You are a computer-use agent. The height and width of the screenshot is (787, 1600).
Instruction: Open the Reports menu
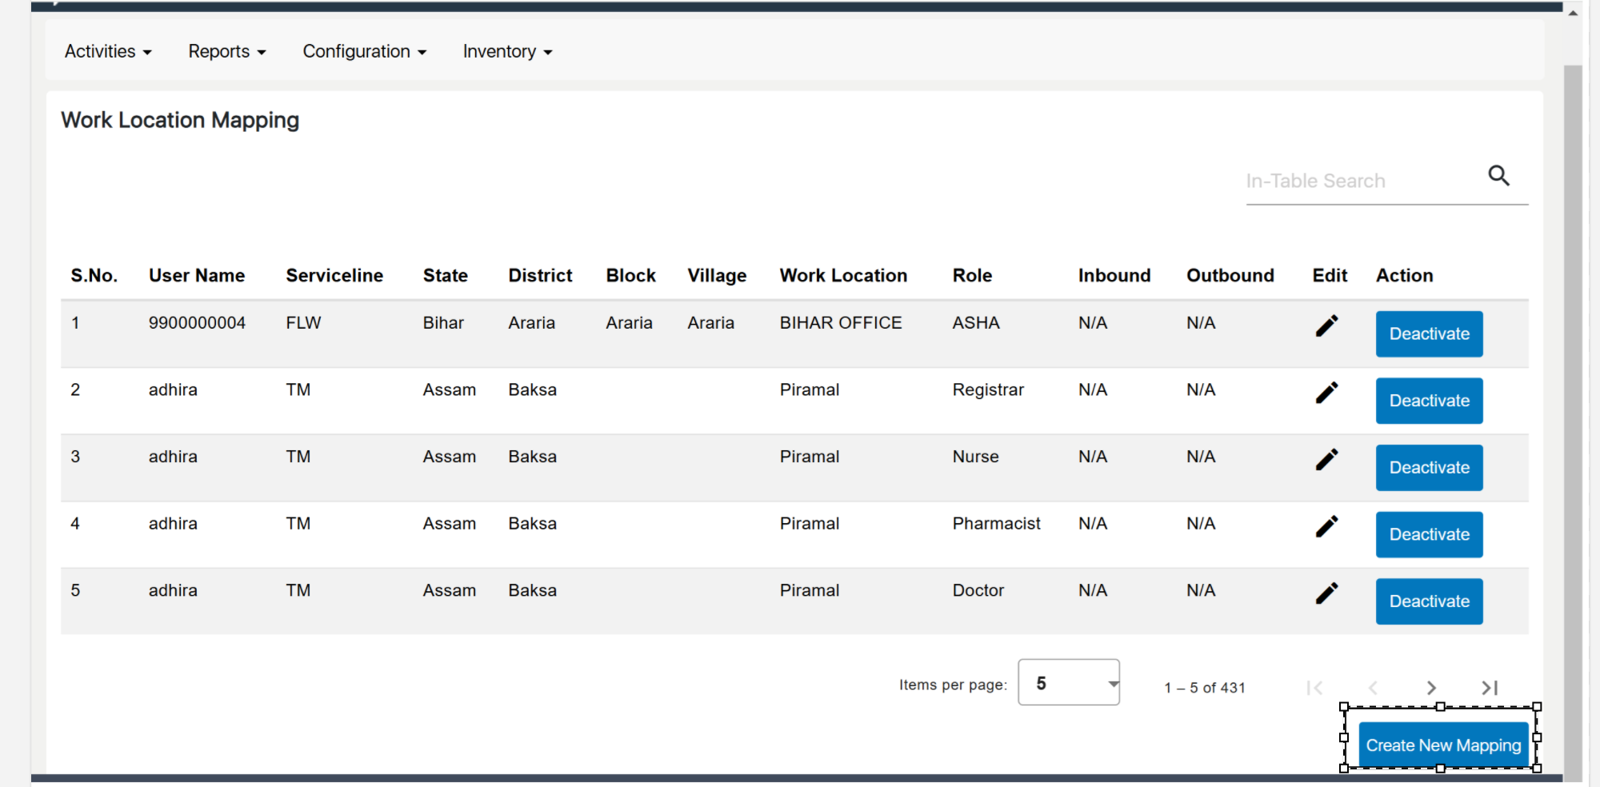click(227, 51)
